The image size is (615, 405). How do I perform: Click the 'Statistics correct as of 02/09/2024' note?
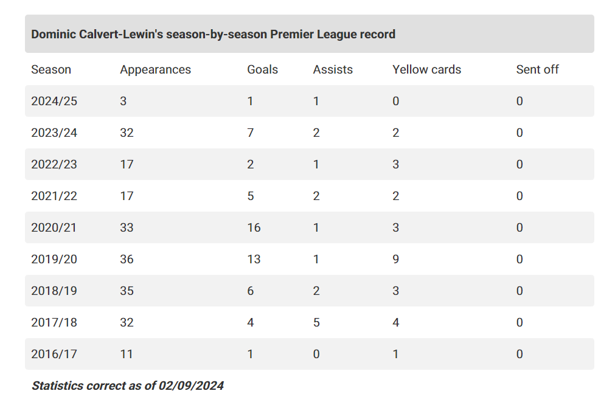pos(128,386)
